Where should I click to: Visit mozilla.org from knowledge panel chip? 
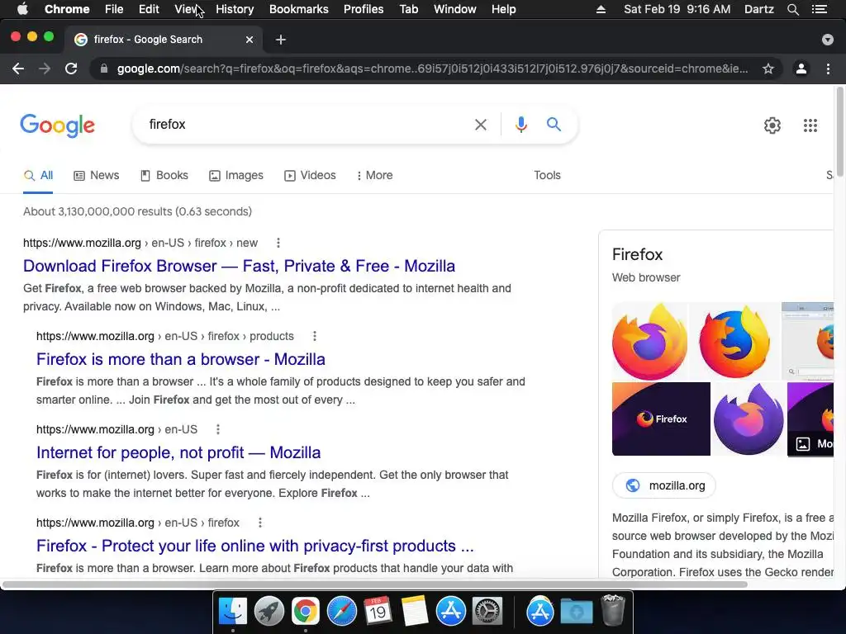pyautogui.click(x=664, y=485)
